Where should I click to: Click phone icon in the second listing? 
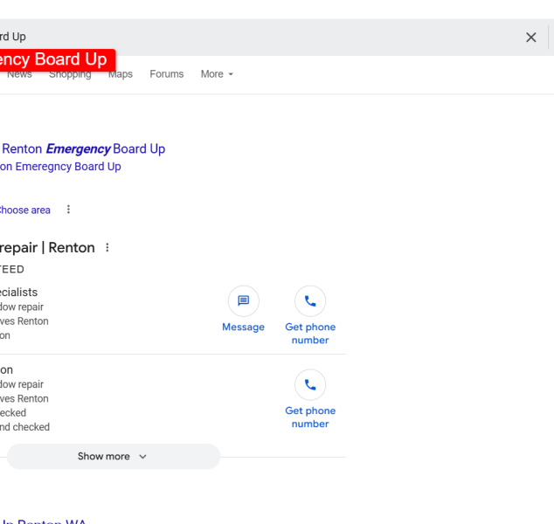click(310, 384)
